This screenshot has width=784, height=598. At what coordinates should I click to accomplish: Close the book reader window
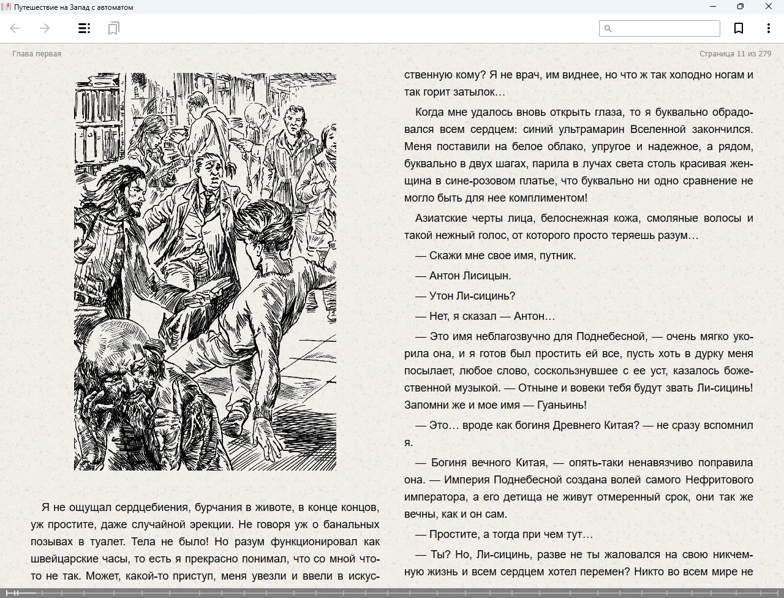click(x=768, y=7)
